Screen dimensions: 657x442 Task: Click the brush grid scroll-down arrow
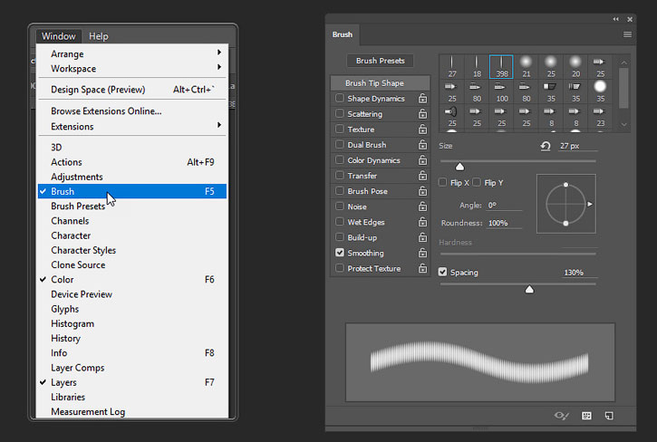[x=623, y=124]
